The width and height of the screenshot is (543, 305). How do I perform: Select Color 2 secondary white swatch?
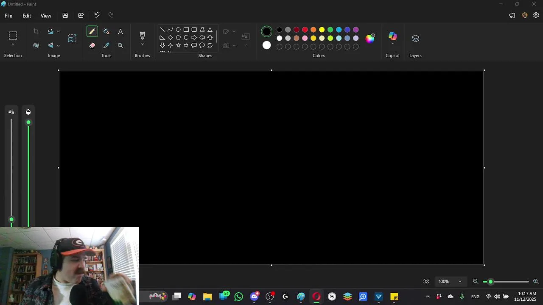(266, 45)
